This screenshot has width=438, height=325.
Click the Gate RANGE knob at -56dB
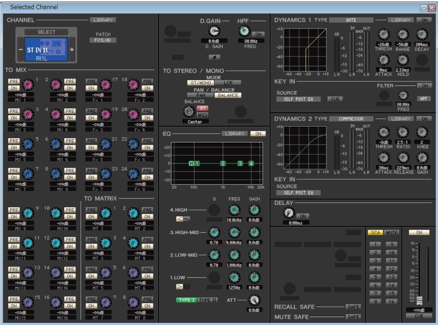[x=403, y=34]
